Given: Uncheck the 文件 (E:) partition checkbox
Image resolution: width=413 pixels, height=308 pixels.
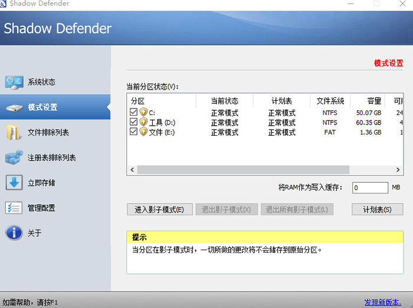Looking at the screenshot, I should [133, 132].
